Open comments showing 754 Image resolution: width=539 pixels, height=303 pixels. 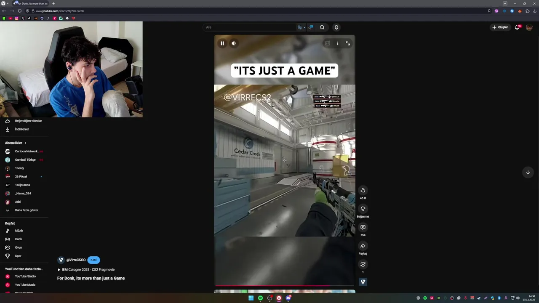pyautogui.click(x=363, y=227)
